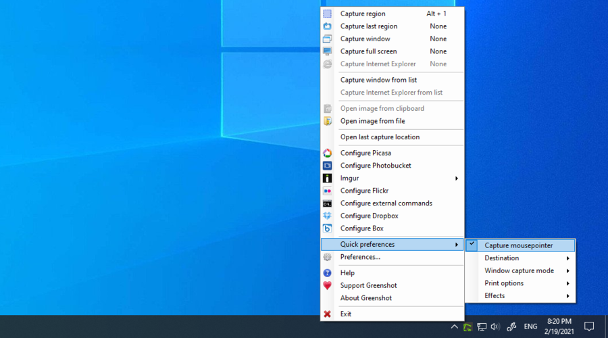Click the Capture last region icon

pos(327,26)
